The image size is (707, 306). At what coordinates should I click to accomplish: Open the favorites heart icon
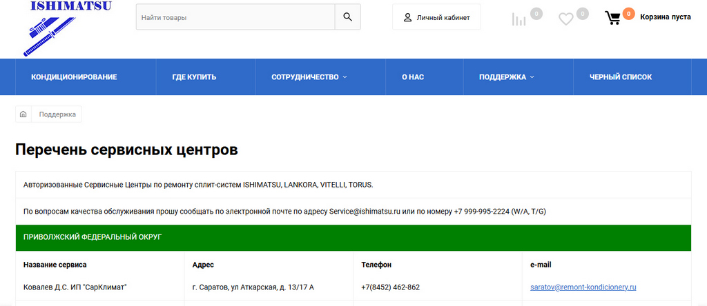coord(566,19)
